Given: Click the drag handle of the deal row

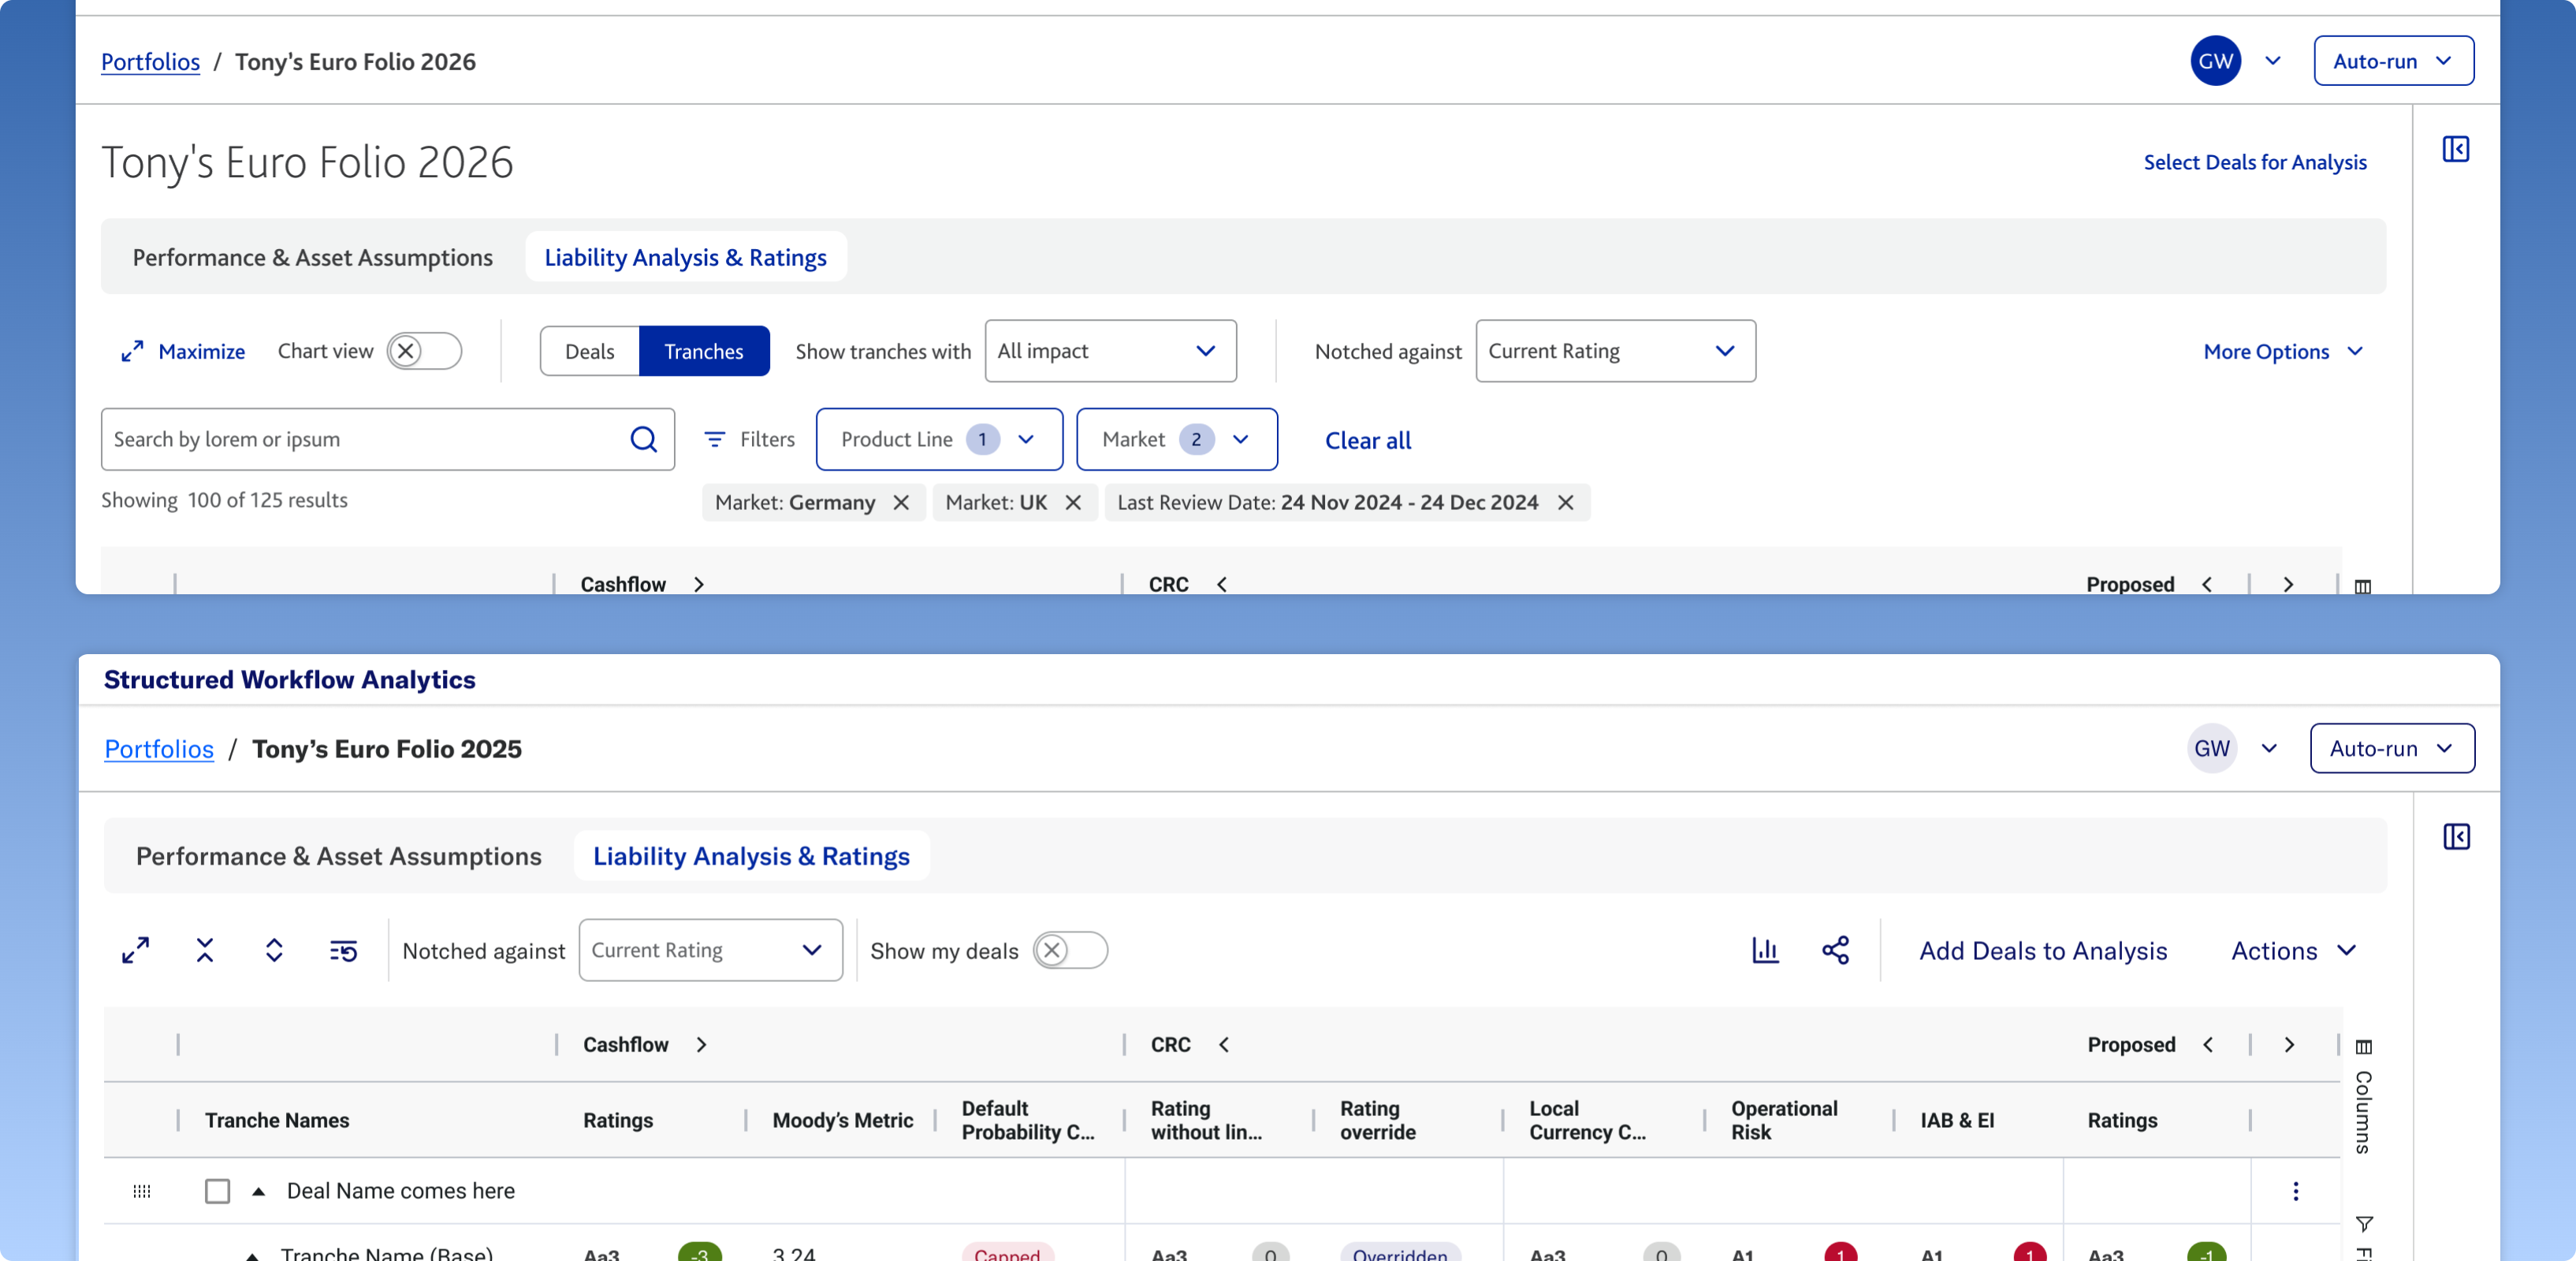Looking at the screenshot, I should (x=142, y=1191).
